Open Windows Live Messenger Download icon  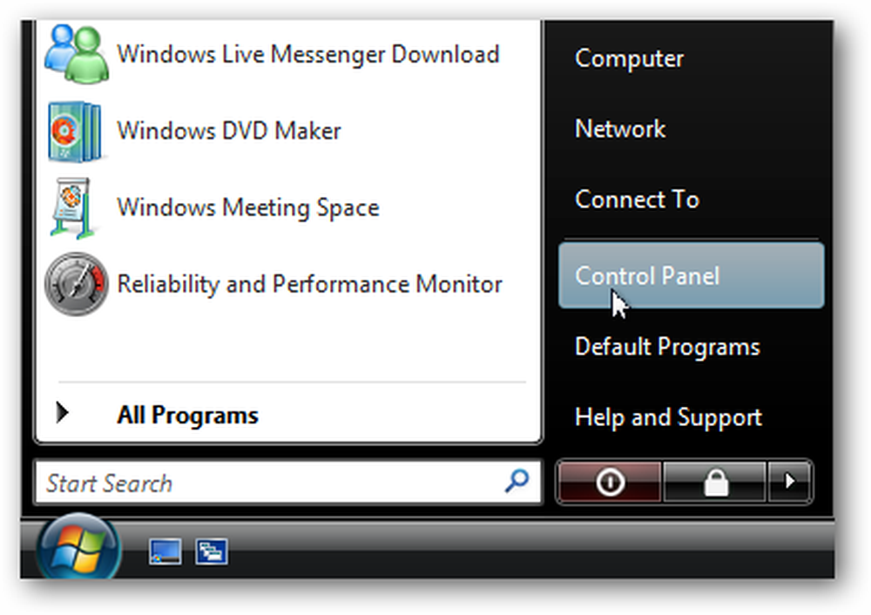click(77, 54)
